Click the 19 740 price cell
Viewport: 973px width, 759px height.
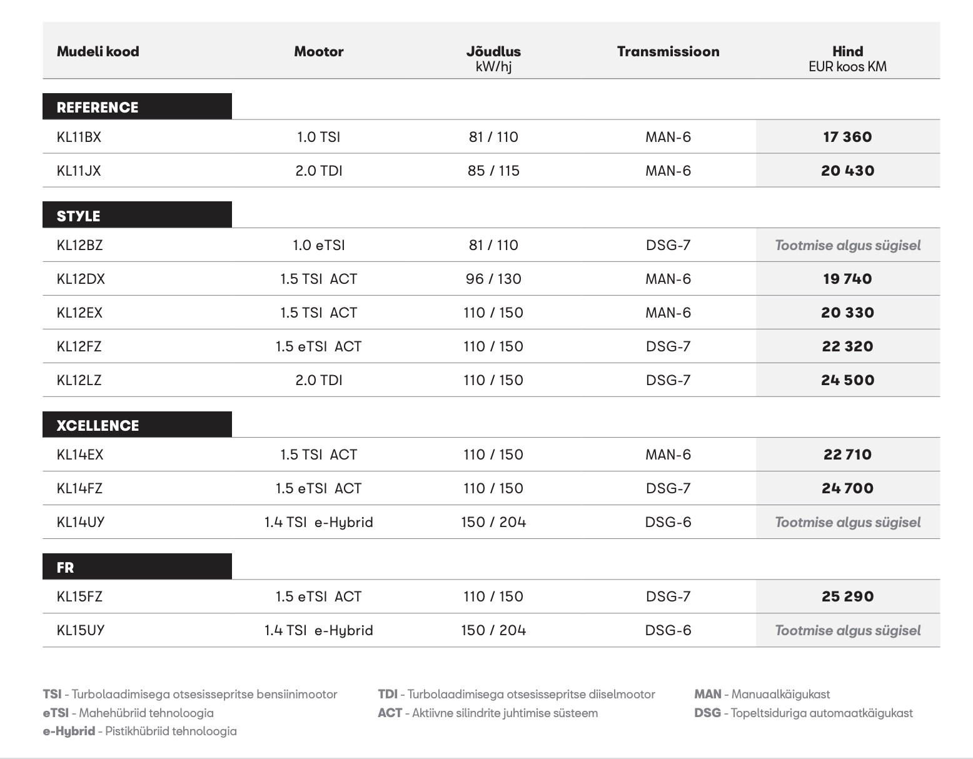tap(847, 279)
